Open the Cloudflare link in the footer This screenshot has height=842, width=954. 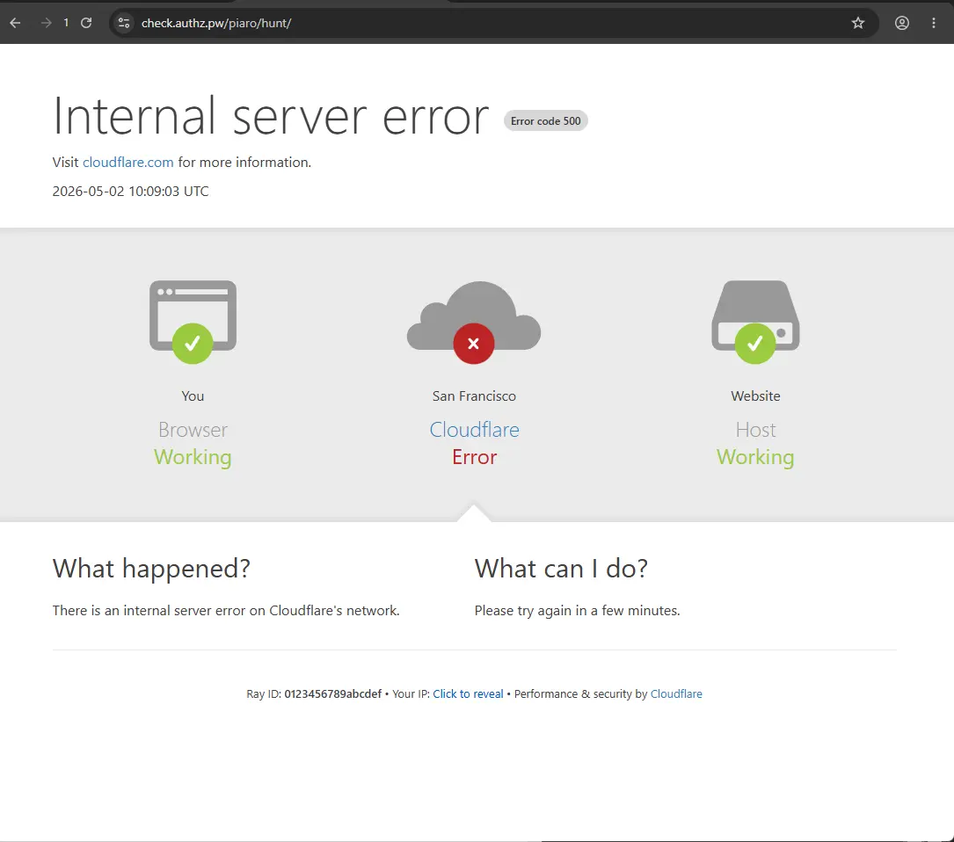(x=676, y=694)
